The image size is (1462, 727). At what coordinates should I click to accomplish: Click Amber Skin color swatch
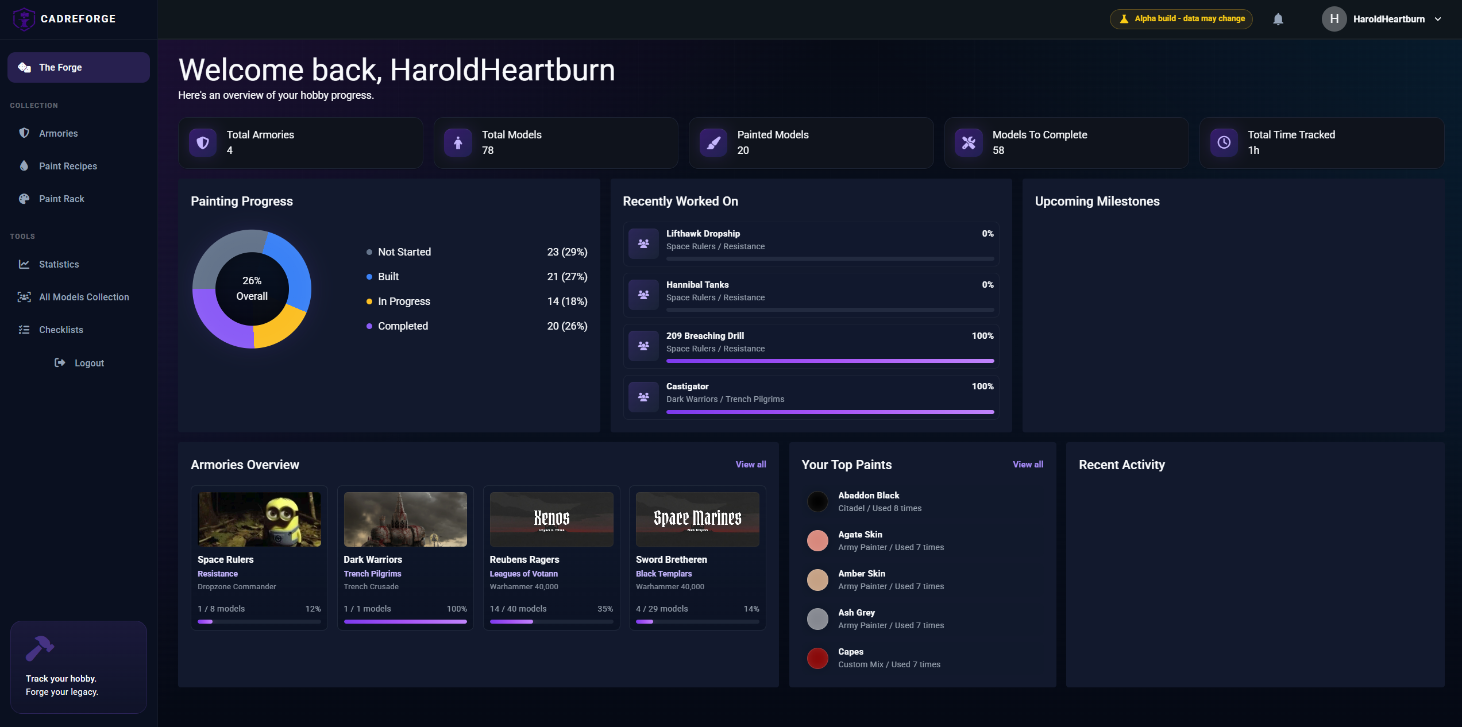(x=817, y=579)
